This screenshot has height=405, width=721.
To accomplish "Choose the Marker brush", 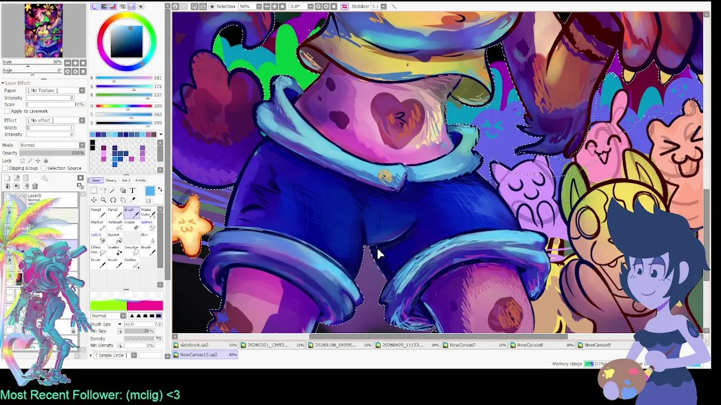I will pos(98,226).
